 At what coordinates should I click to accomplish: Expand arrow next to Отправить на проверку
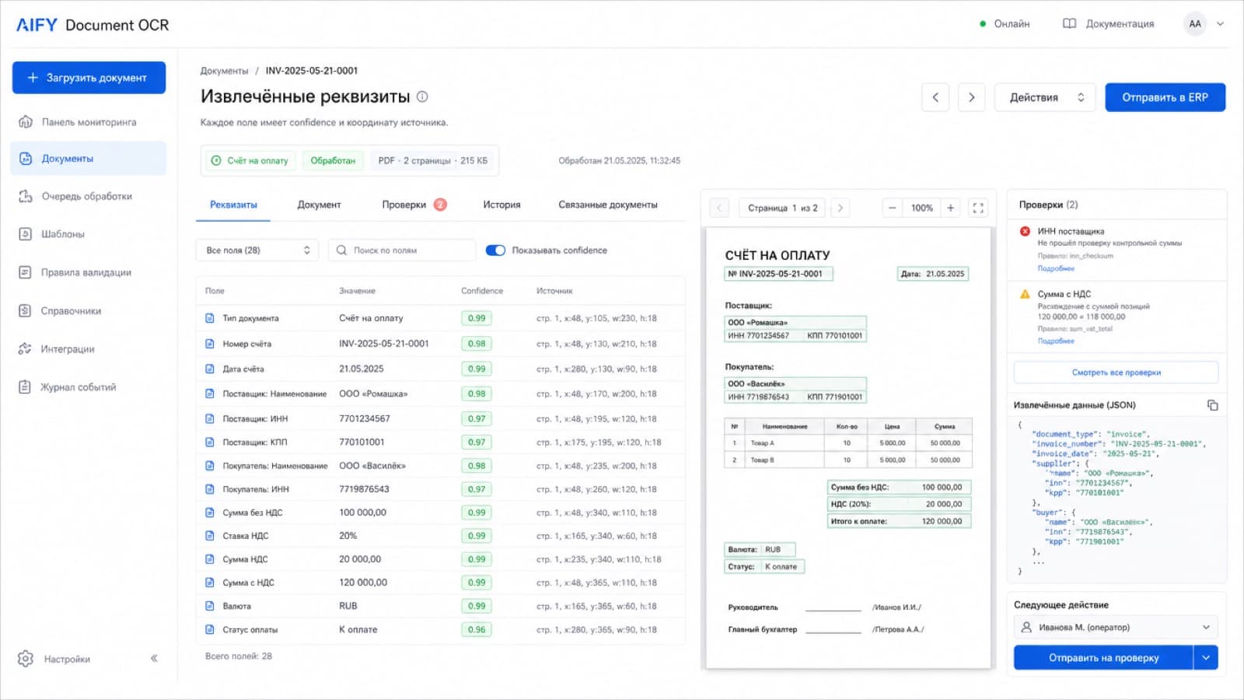point(1206,657)
